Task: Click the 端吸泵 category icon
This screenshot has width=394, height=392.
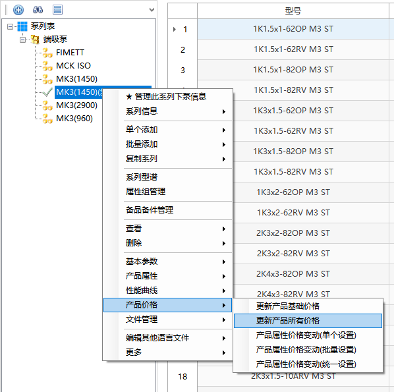Action: (35, 40)
